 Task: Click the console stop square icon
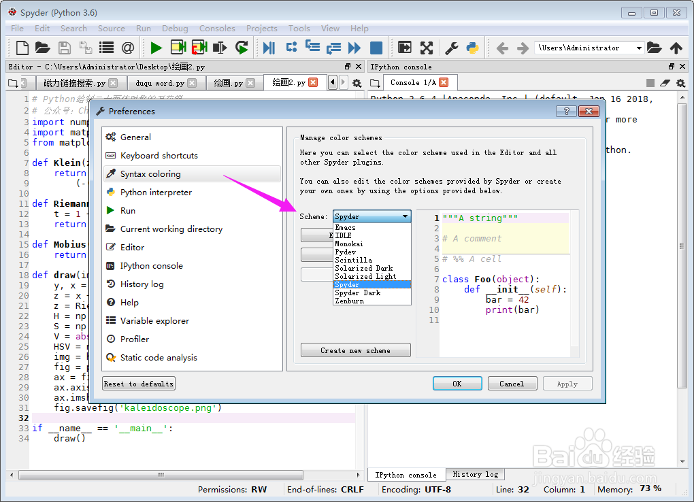click(x=650, y=83)
